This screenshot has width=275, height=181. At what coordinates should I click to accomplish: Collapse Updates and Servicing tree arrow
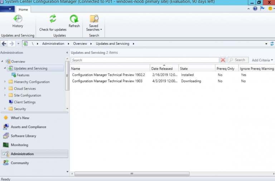pos(5,68)
